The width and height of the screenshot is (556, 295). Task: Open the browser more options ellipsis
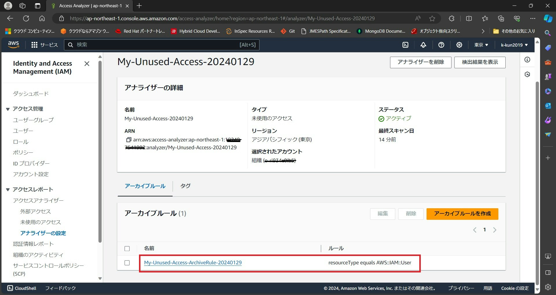(533, 19)
